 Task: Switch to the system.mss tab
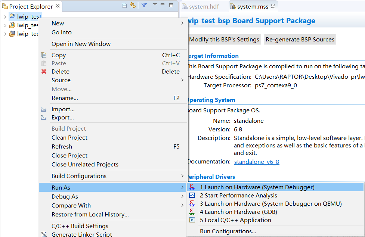[x=253, y=6]
